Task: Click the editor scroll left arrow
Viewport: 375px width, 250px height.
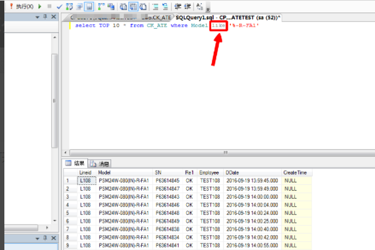Action: 66,152
